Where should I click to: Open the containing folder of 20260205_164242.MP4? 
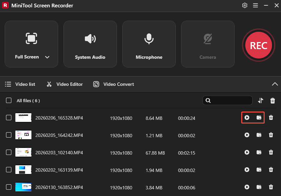coord(259,135)
